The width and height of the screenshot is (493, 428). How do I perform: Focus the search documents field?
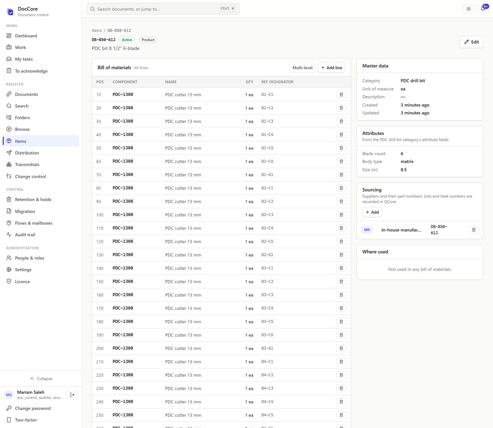pos(163,9)
